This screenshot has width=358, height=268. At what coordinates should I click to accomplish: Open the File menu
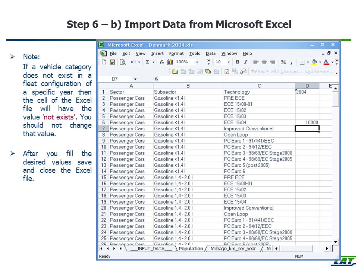click(113, 53)
